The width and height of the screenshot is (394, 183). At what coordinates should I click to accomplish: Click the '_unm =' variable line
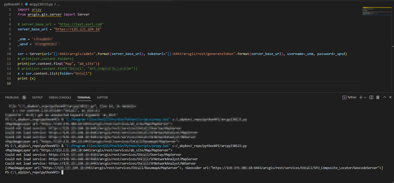pos(36,39)
